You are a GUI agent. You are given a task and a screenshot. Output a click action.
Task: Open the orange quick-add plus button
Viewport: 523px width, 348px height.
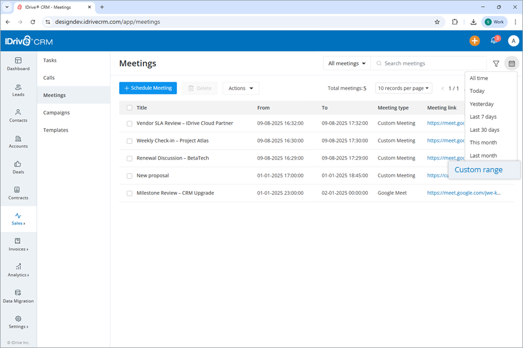tap(474, 41)
